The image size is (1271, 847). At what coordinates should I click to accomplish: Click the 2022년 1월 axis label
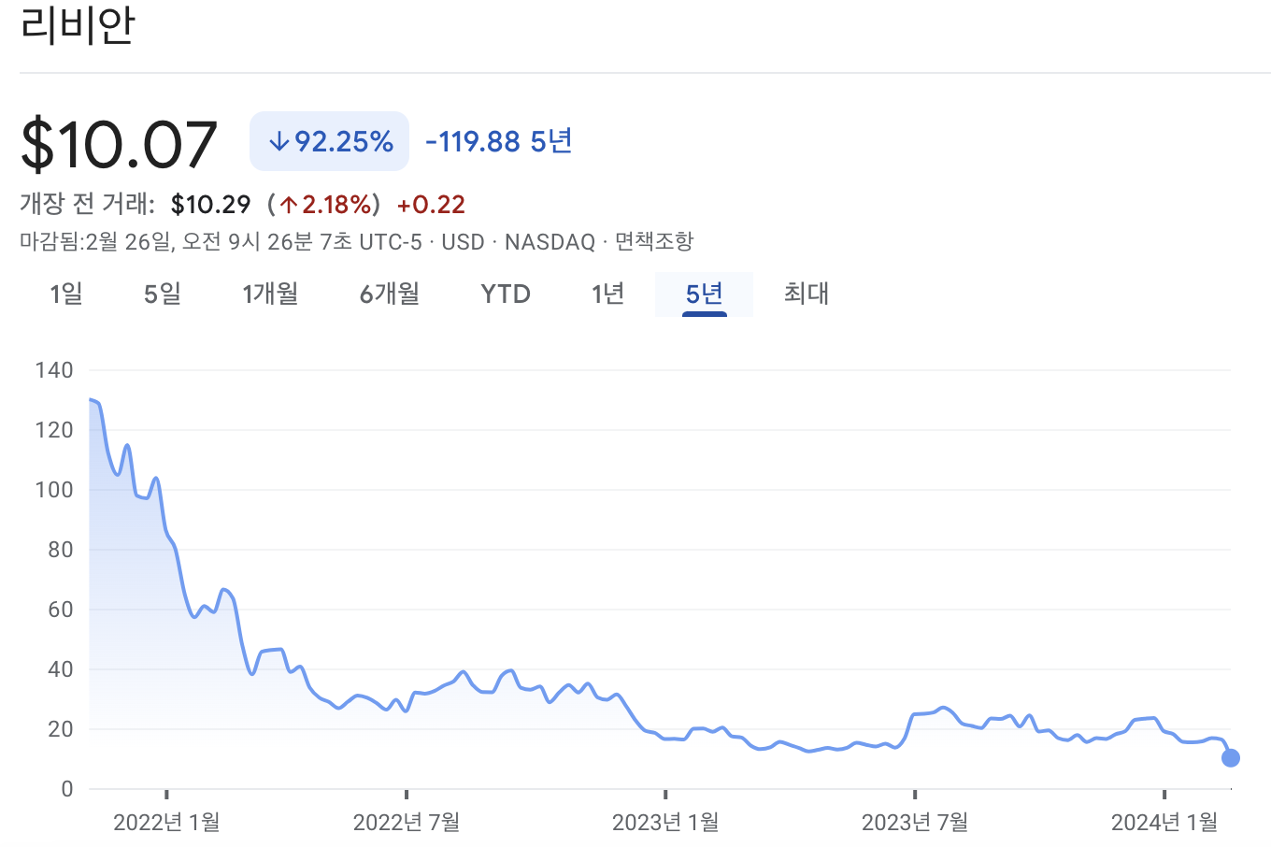(x=166, y=822)
